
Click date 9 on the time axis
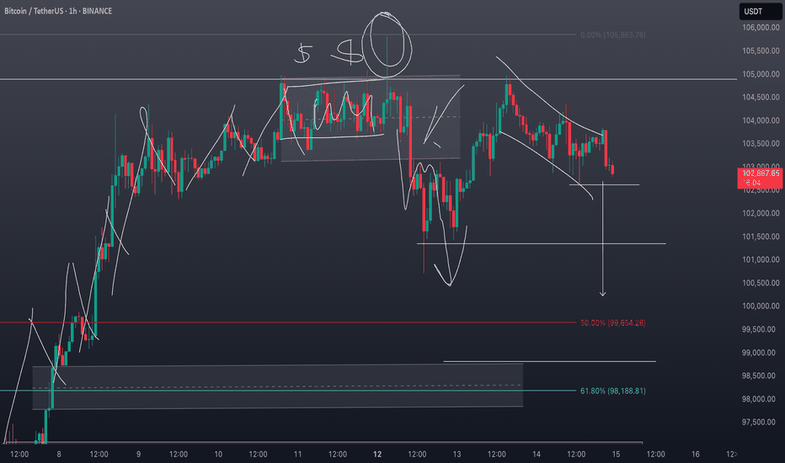click(139, 454)
